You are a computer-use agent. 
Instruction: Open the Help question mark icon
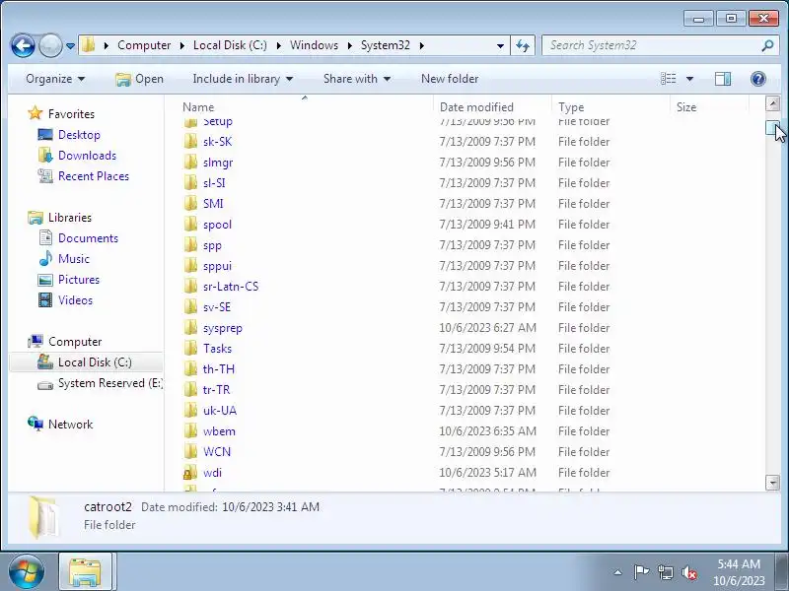point(757,79)
